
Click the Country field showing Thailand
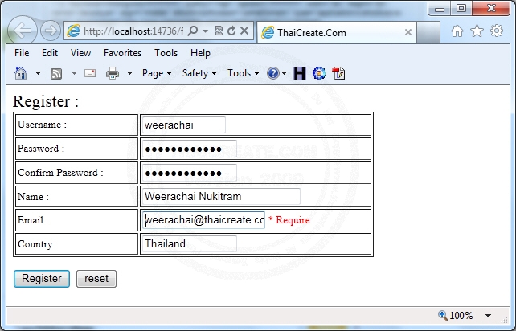[190, 243]
